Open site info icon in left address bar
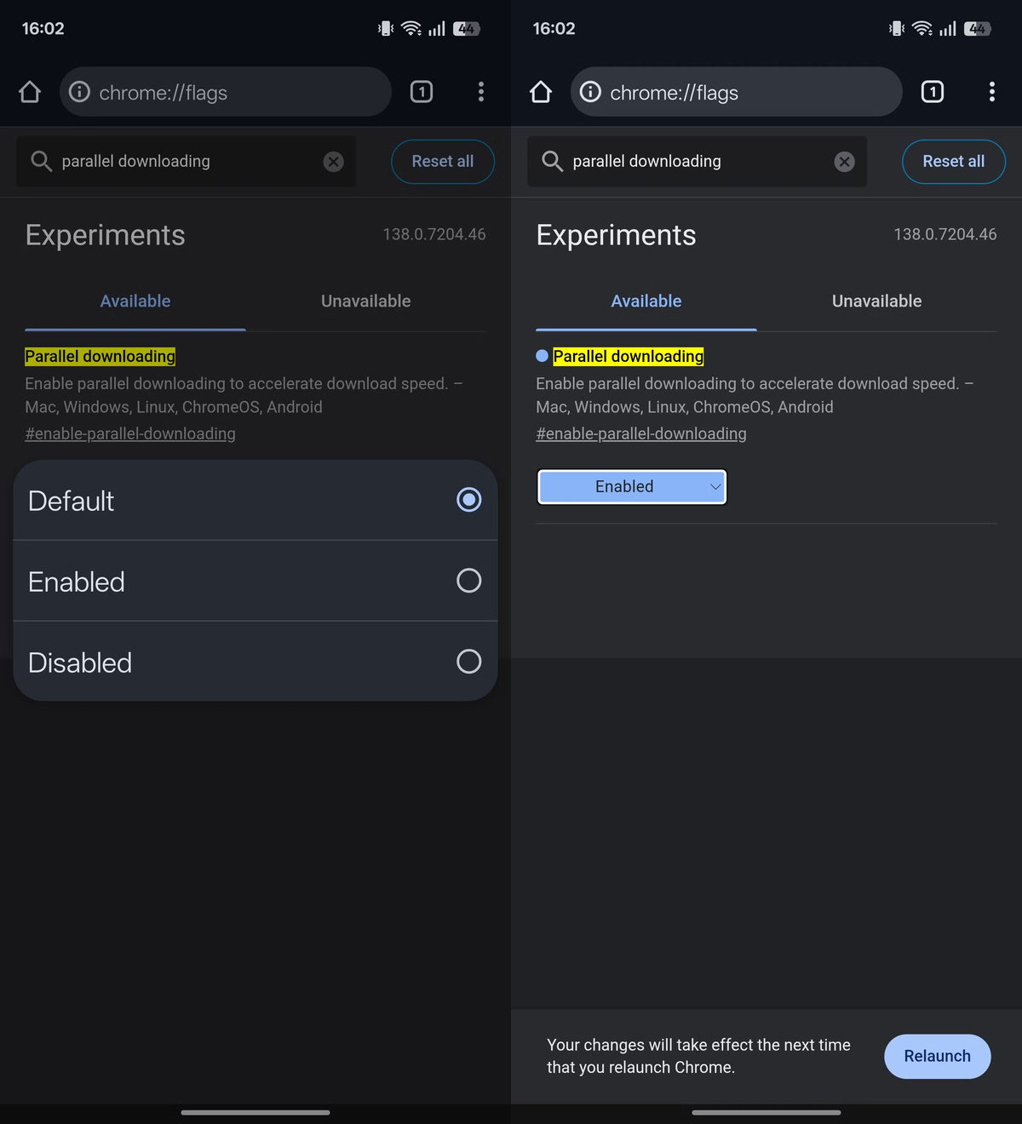The image size is (1022, 1124). coord(79,92)
